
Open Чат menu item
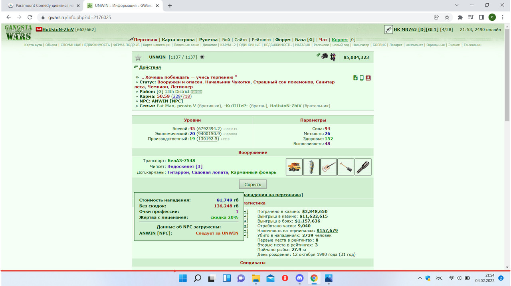(323, 39)
